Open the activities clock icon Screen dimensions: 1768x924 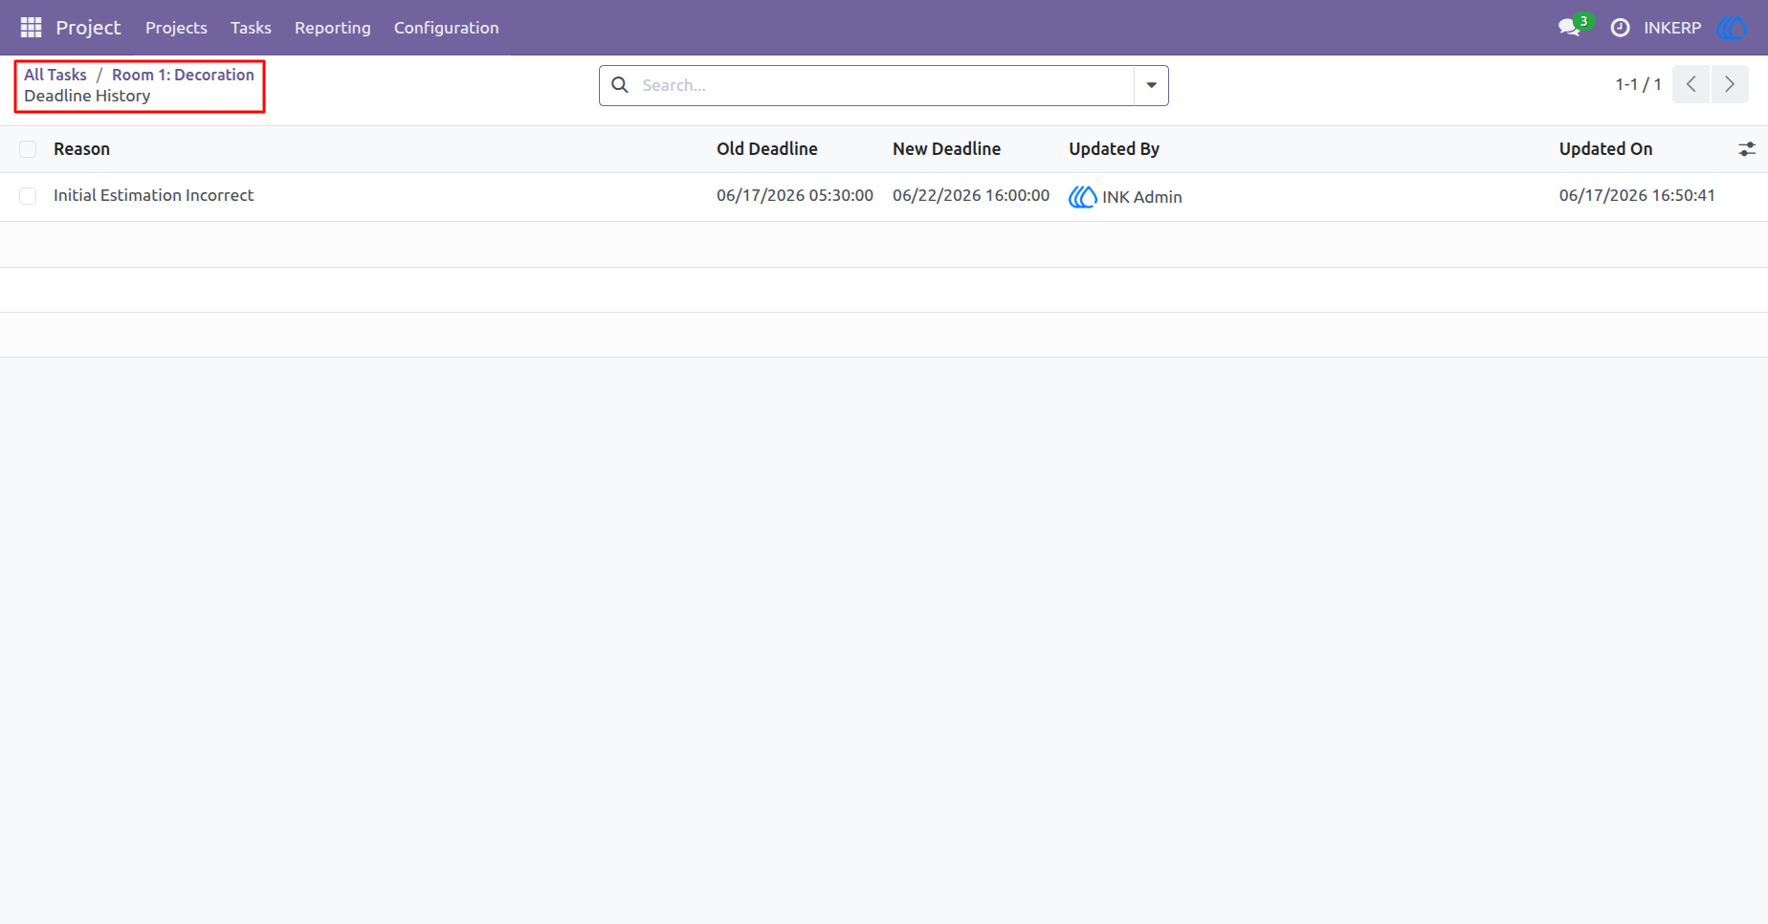pyautogui.click(x=1620, y=28)
